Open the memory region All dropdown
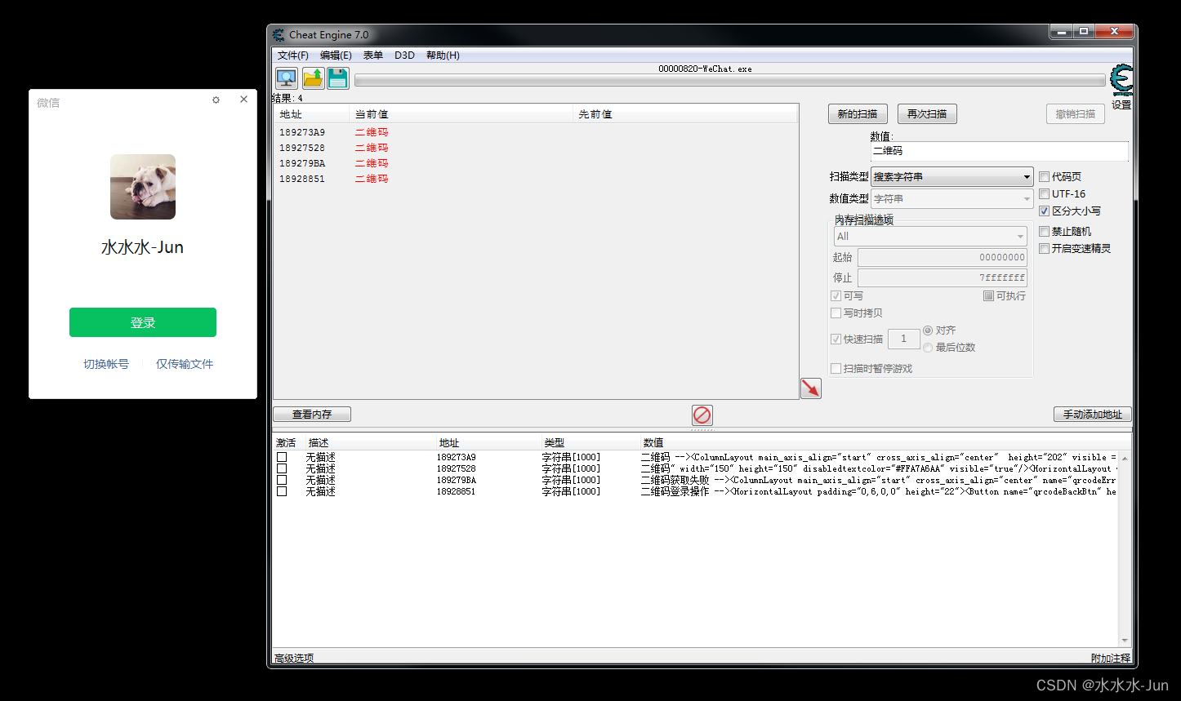The image size is (1181, 701). (929, 236)
